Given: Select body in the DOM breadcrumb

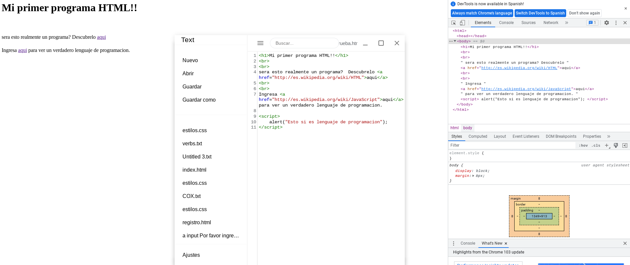Looking at the screenshot, I should coord(468,128).
